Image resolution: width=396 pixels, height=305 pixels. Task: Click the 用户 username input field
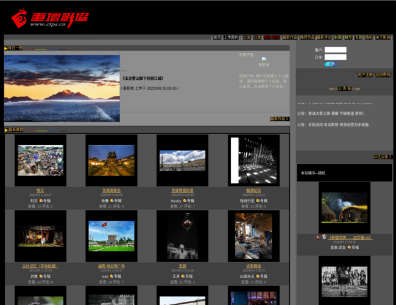click(x=335, y=50)
